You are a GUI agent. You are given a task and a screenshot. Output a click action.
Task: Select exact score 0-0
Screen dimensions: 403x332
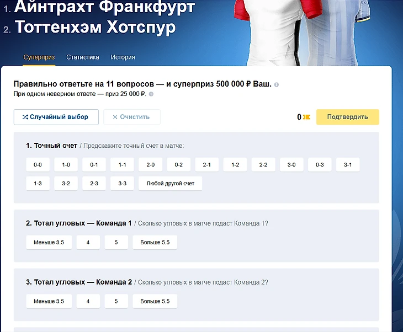[38, 164]
